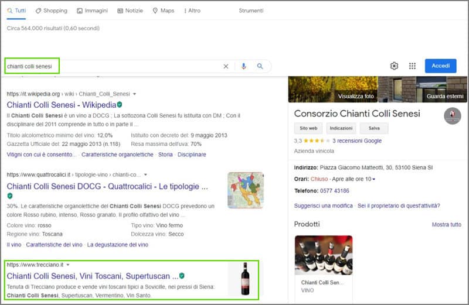Click the https://www.trecciano.it URL text

tap(35, 265)
